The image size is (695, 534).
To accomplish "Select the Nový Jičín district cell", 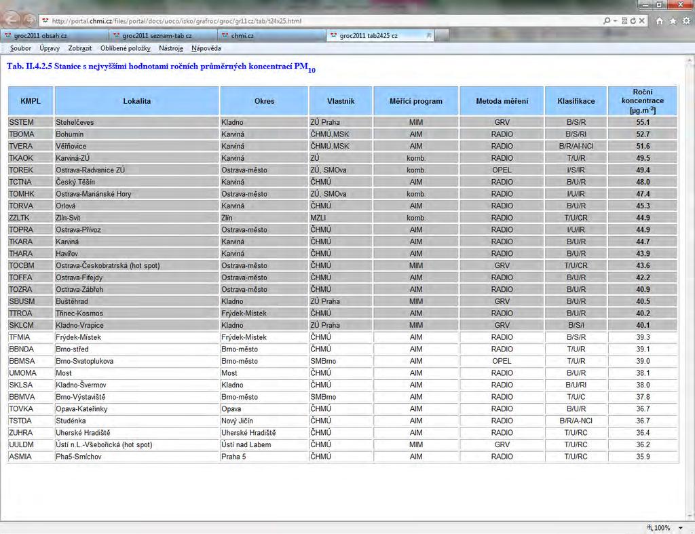I will 264,421.
